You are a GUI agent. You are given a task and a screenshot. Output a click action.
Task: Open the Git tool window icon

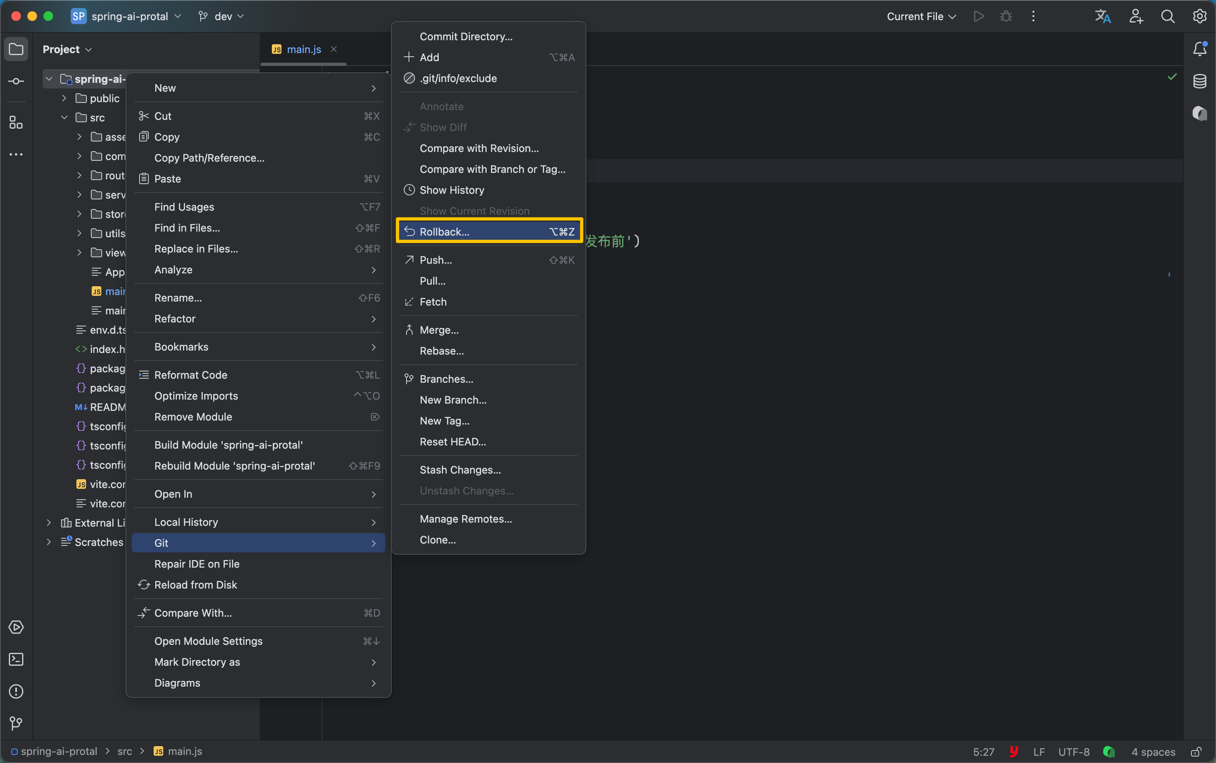click(x=16, y=723)
